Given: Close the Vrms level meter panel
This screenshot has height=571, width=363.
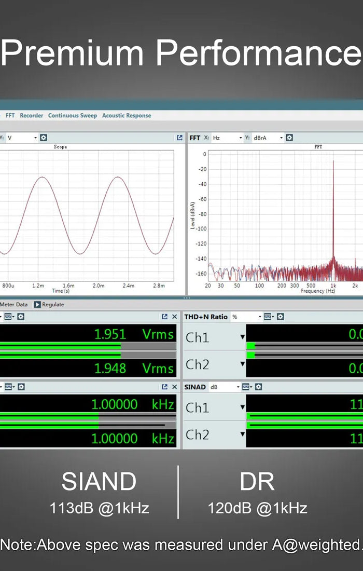Looking at the screenshot, I should (x=174, y=317).
